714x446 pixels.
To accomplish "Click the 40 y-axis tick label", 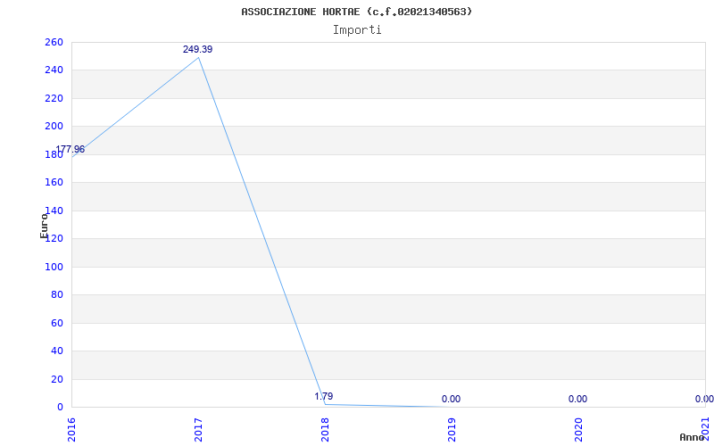I will point(56,351).
